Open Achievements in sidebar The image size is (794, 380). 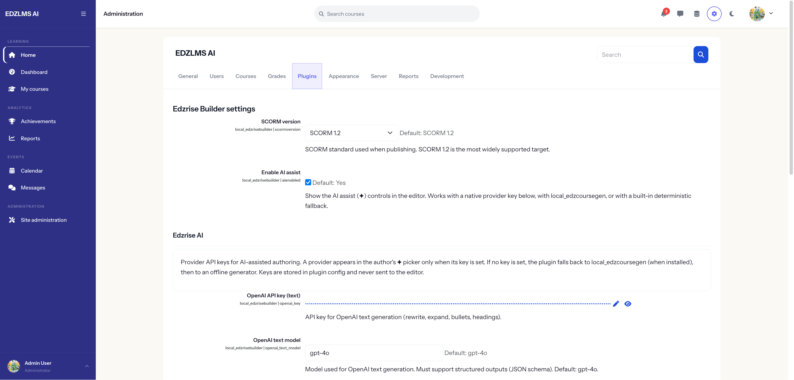(47, 121)
